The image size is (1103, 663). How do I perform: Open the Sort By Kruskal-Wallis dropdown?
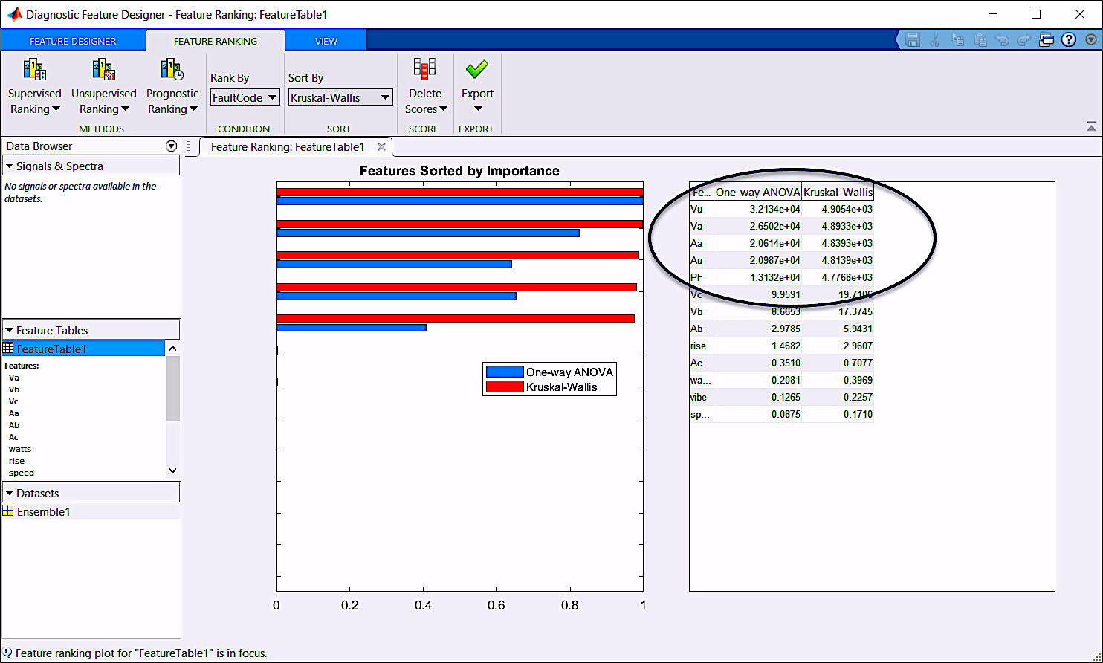[x=340, y=97]
